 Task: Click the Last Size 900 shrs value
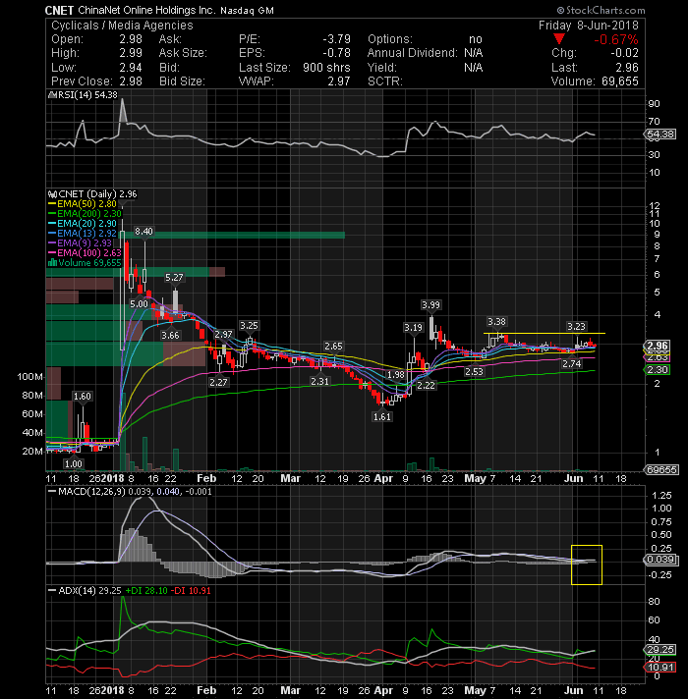pos(326,68)
